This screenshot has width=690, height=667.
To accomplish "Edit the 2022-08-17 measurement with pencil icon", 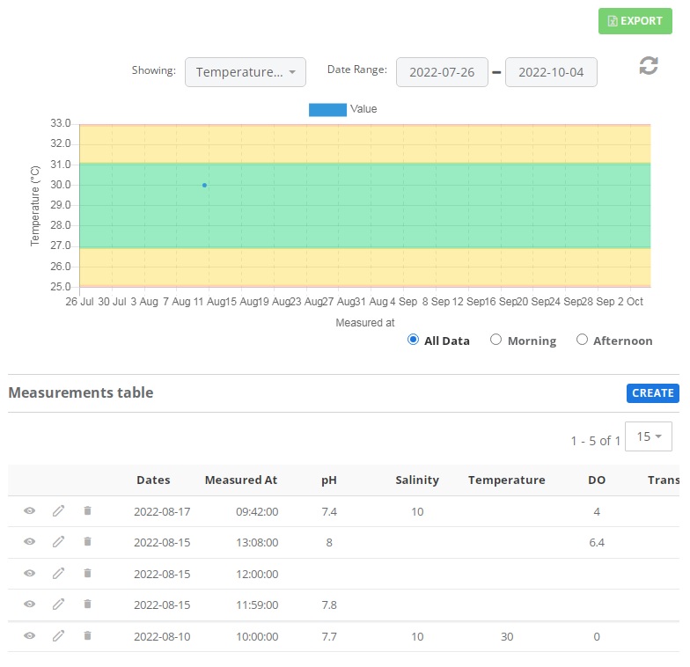I will pos(58,511).
